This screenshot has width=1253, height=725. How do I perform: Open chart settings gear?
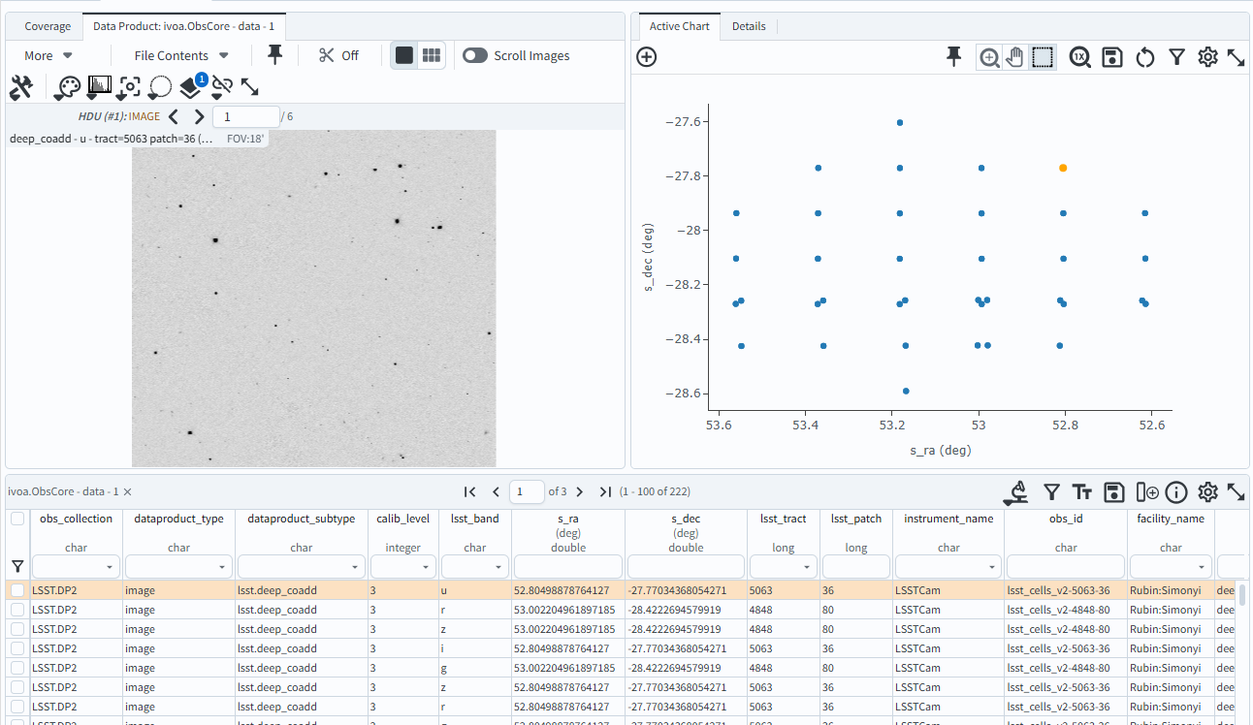point(1207,57)
